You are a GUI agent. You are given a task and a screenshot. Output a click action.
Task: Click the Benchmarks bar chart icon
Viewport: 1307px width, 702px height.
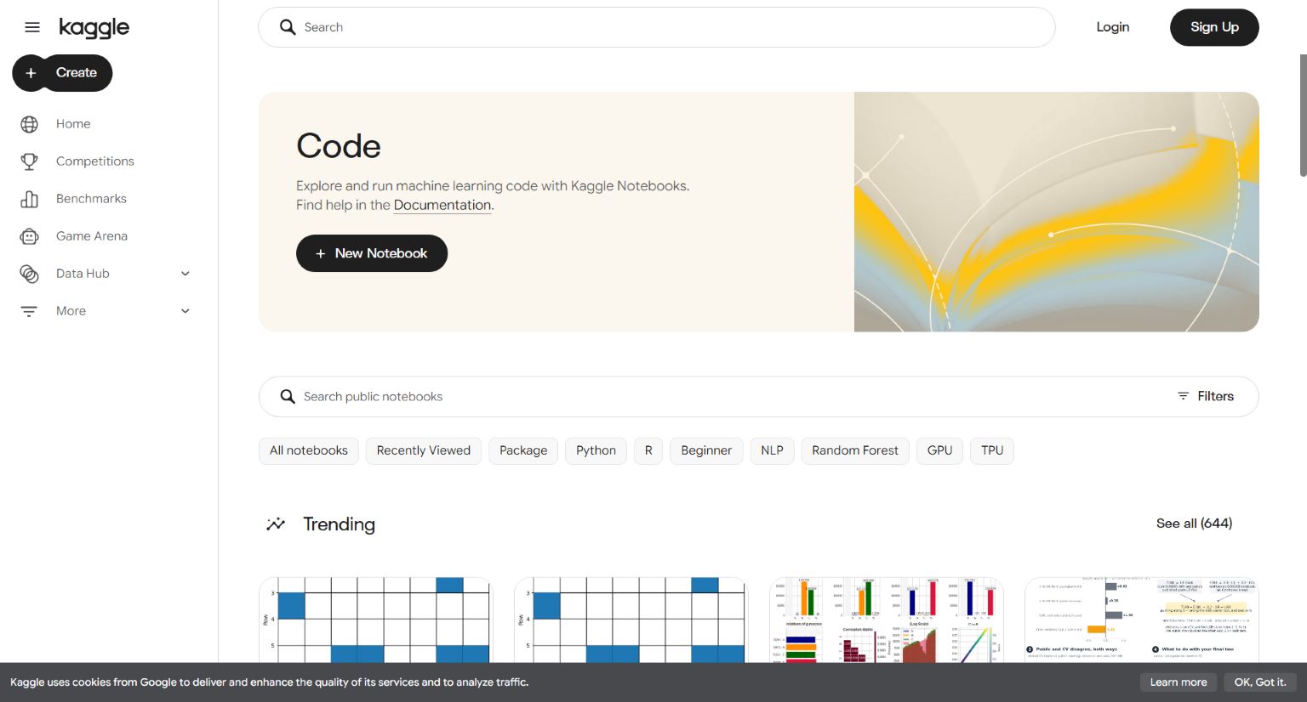(x=29, y=199)
